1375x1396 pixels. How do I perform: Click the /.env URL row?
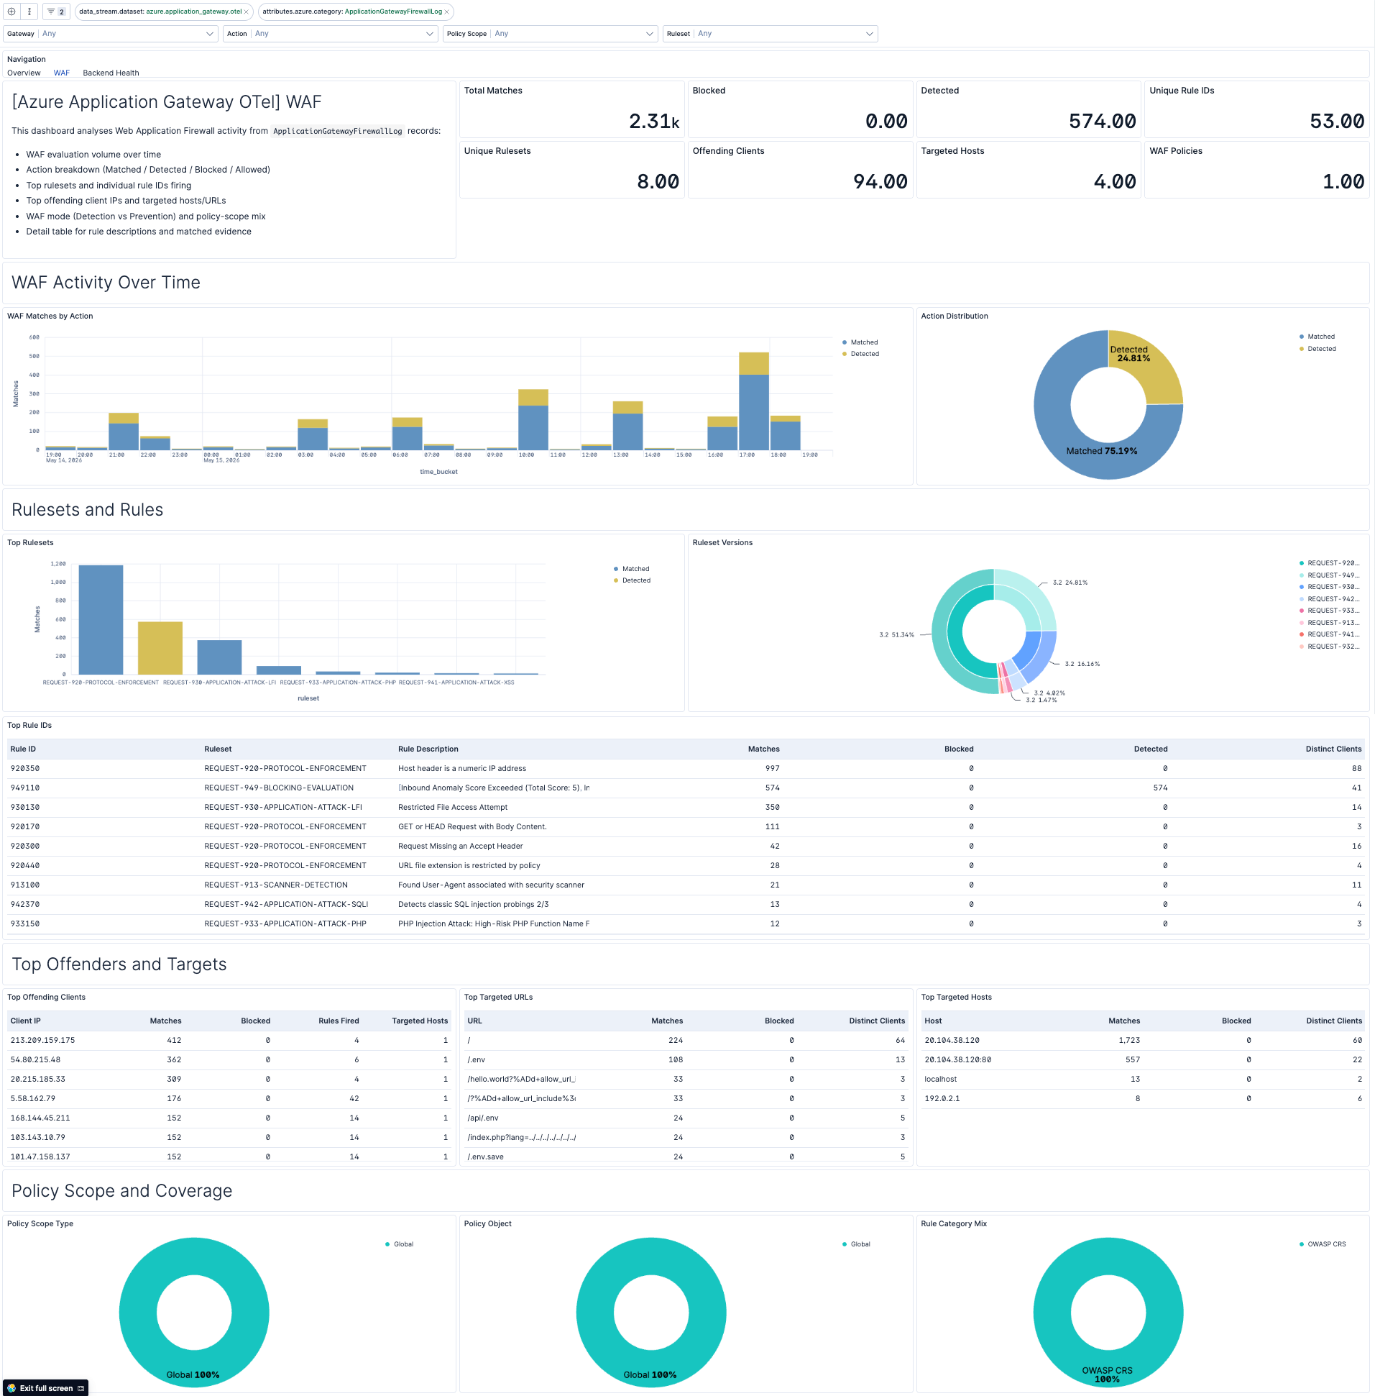pyautogui.click(x=686, y=1060)
